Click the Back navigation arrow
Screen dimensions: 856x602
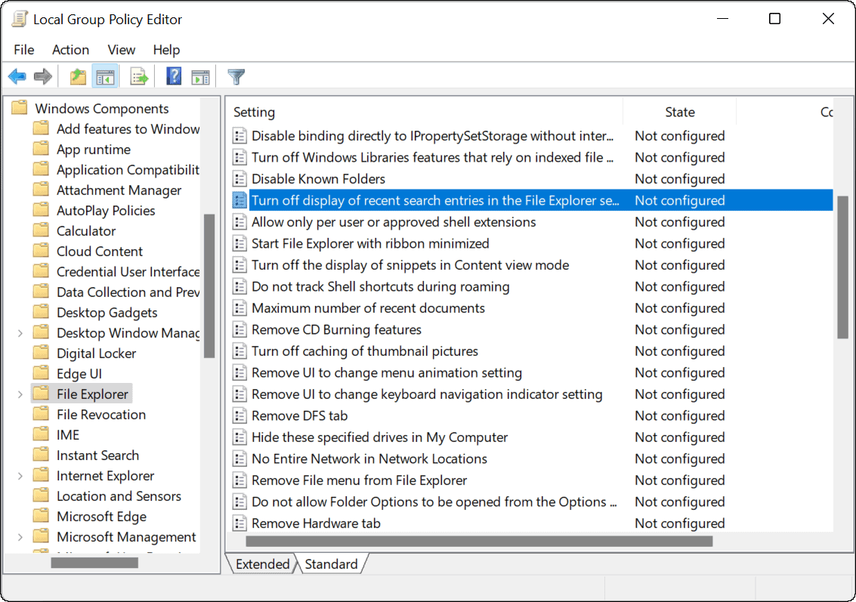17,76
